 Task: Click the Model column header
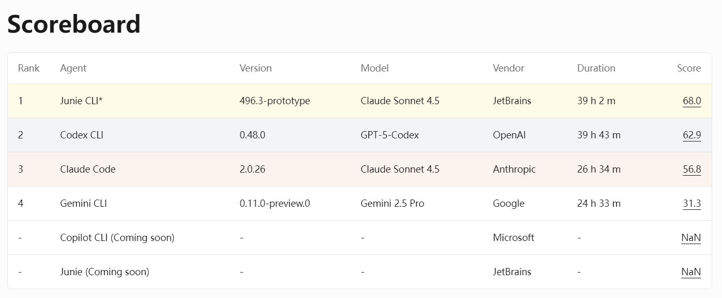click(x=374, y=68)
